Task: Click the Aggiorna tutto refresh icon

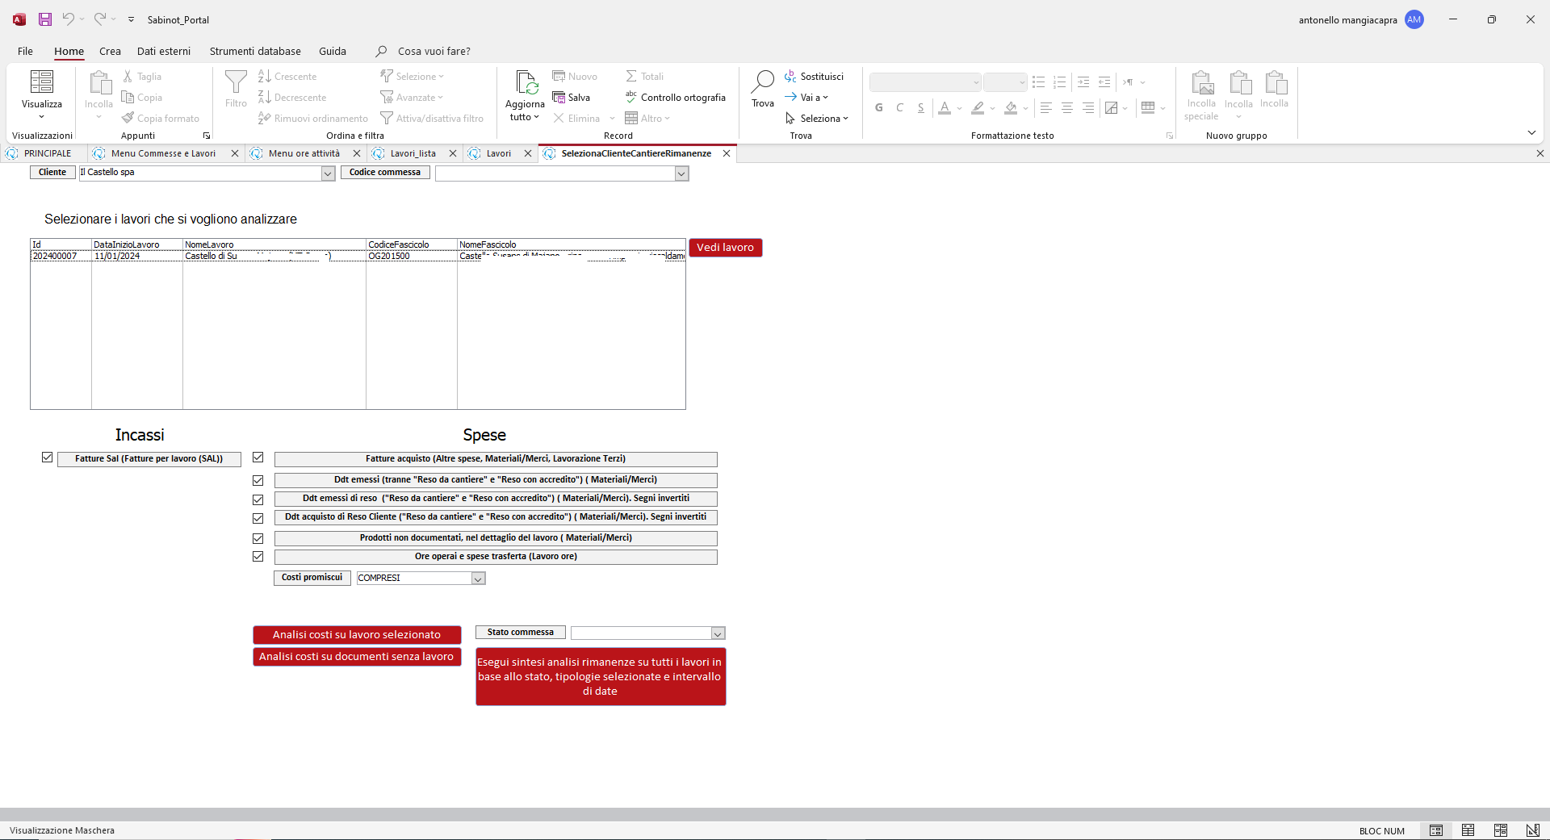Action: click(526, 82)
